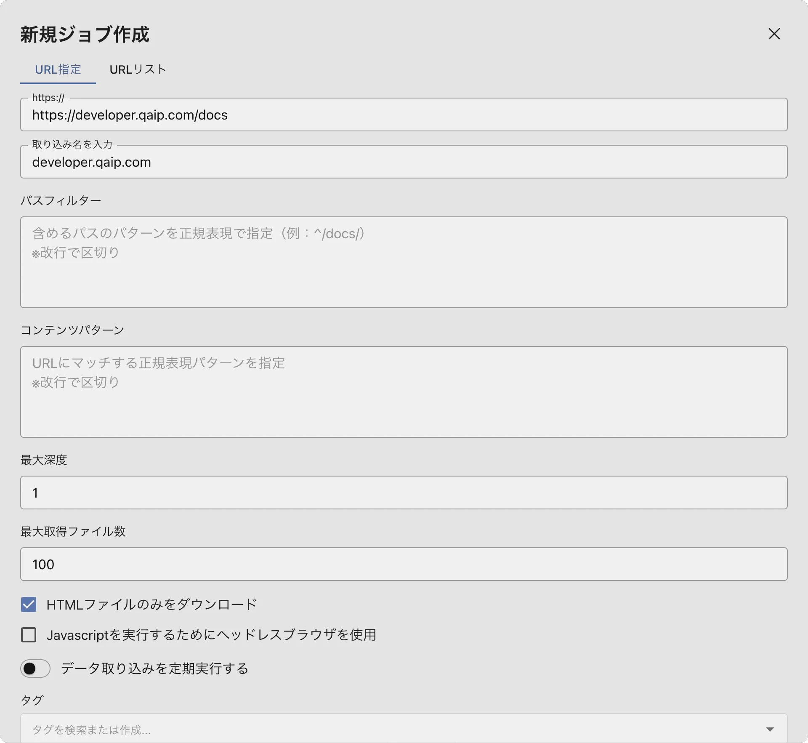Toggle データ取り込みを定期実行する switch
This screenshot has width=808, height=743.
[35, 668]
